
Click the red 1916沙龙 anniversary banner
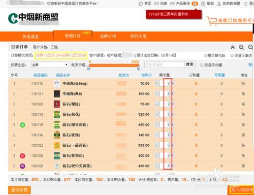pyautogui.click(x=174, y=14)
